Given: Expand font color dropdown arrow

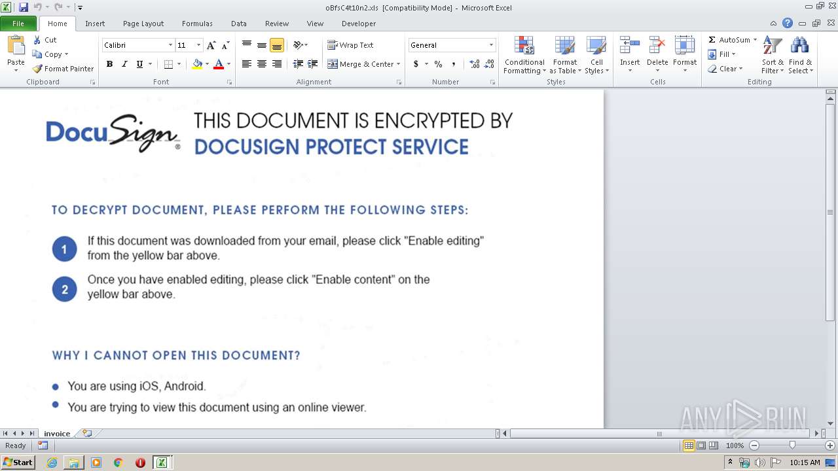Looking at the screenshot, I should point(228,64).
